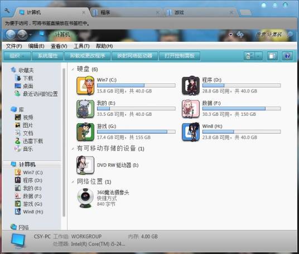The height and width of the screenshot is (254, 299).
Task: Open the 查看(V) menu
Action: [x=59, y=46]
